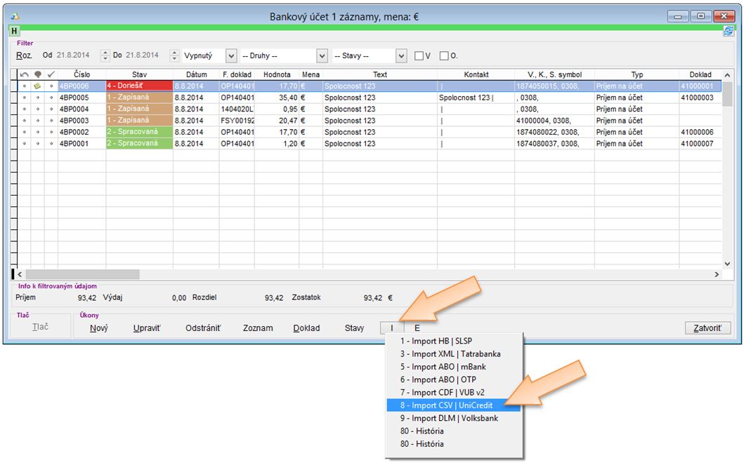
Task: Click the Nový button
Action: coord(98,328)
